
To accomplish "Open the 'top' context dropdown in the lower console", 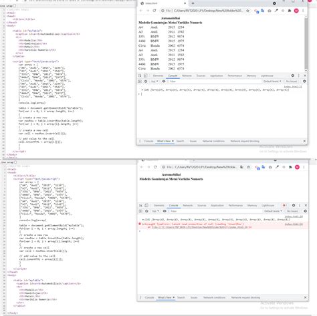I will point(155,211).
